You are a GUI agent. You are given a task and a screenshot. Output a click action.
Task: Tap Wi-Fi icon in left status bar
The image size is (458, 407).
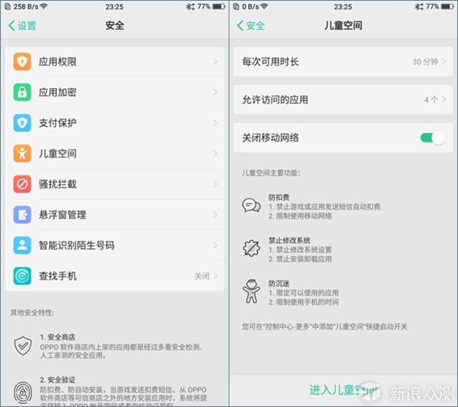44,6
